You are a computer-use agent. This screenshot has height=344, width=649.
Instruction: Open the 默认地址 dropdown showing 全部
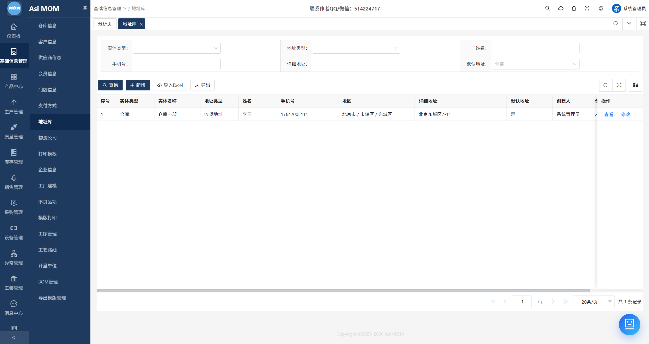[536, 64]
